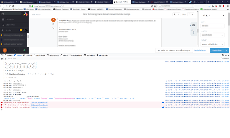Switch to the Debugger devtools tab
Image resolution: width=230 pixels, height=138 pixels.
click(28, 55)
